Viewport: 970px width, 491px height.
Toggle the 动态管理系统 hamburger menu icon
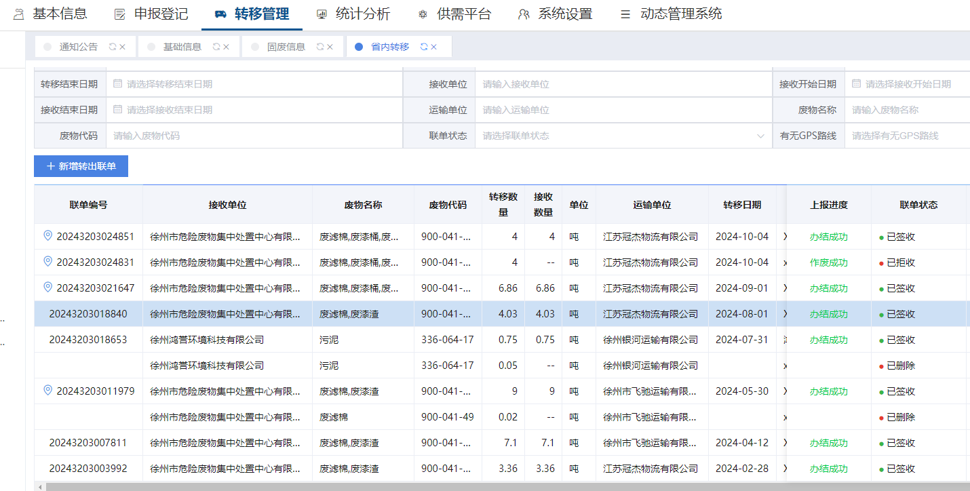pyautogui.click(x=625, y=14)
